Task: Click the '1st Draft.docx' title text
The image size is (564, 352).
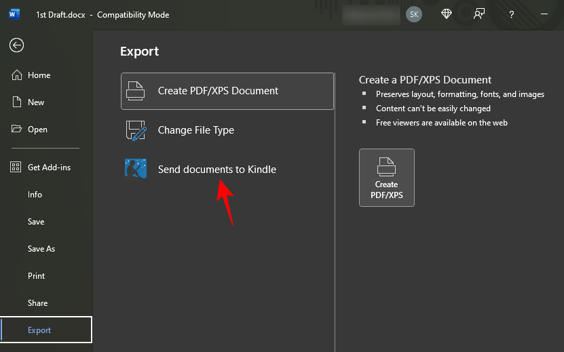Action: click(x=60, y=15)
